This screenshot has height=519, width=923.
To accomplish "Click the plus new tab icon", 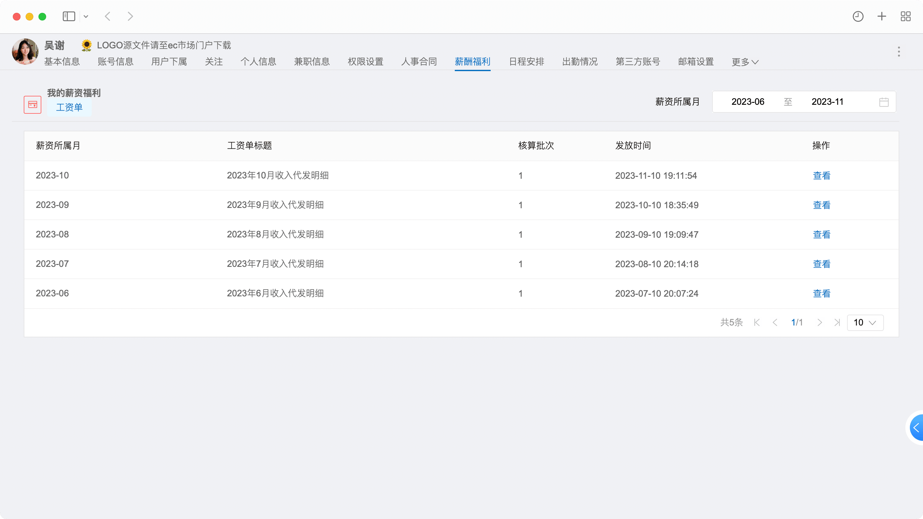I will (x=881, y=16).
